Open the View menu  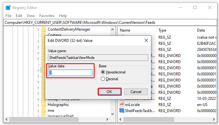tap(31, 16)
